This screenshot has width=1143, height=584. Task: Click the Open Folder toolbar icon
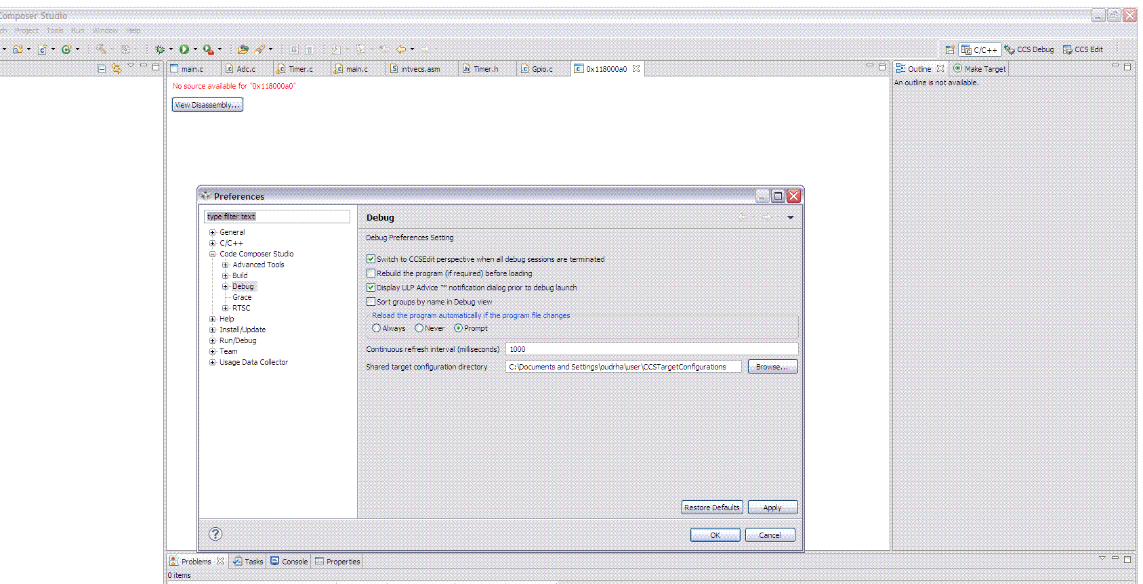click(x=243, y=49)
